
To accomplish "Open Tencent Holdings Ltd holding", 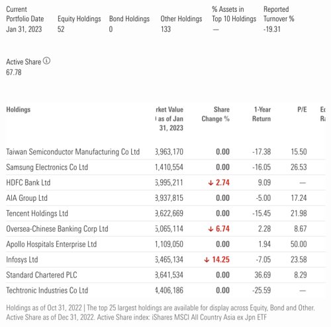I will coord(37,213).
